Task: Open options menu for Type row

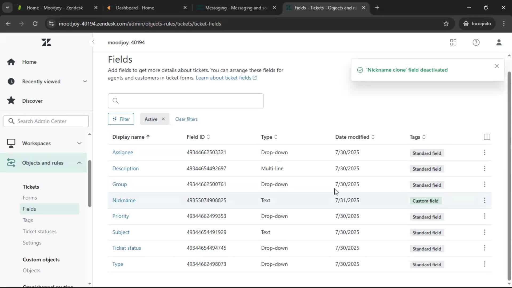Action: (485, 264)
